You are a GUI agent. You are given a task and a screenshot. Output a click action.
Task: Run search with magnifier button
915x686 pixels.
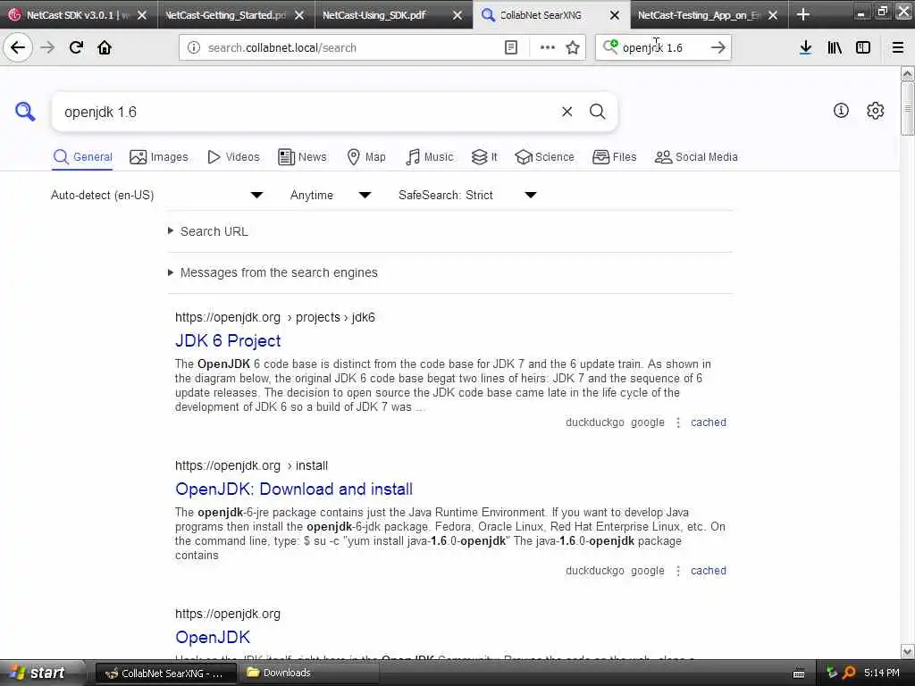tap(597, 112)
